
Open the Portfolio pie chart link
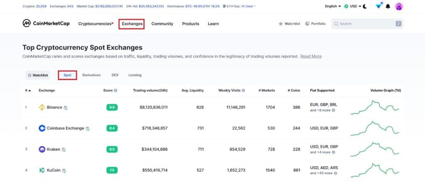click(x=315, y=24)
